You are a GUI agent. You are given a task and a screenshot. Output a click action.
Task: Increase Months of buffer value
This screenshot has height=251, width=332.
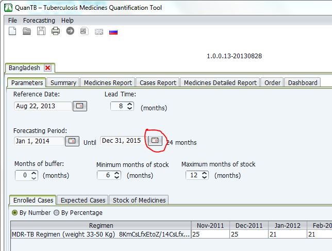[x=34, y=173]
